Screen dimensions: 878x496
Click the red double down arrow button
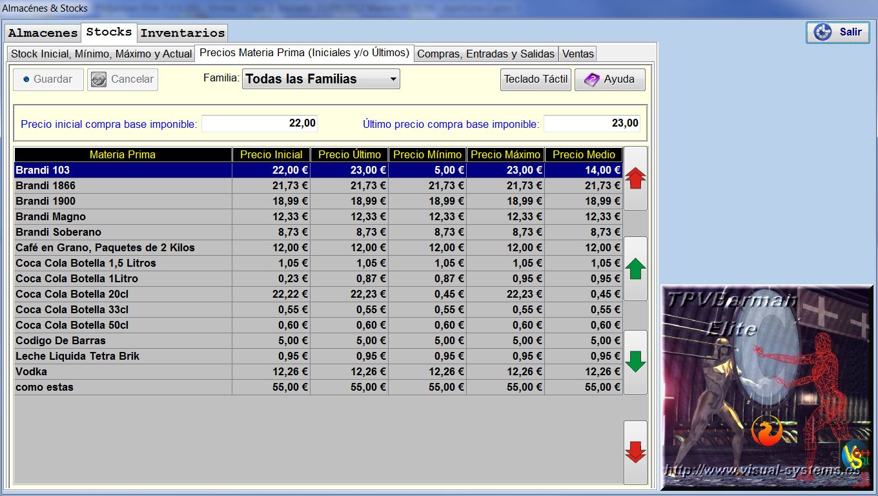635,452
